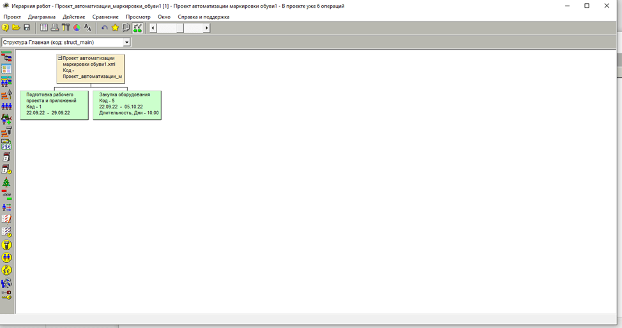Click the 22.09.22 - 29.09.22 dates text

(x=48, y=113)
